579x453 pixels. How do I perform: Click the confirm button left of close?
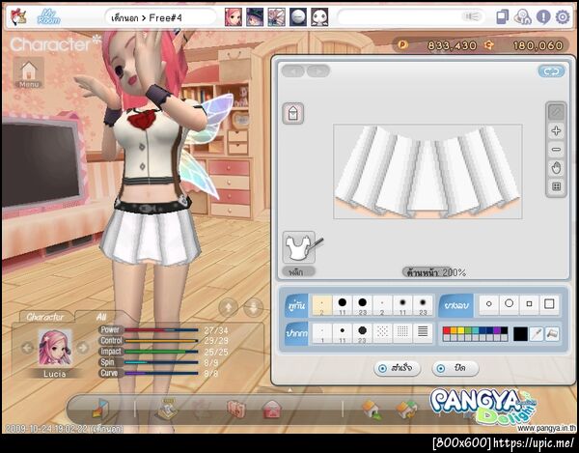[x=398, y=368]
